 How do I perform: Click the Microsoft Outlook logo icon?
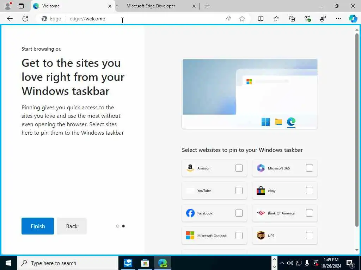190,236
